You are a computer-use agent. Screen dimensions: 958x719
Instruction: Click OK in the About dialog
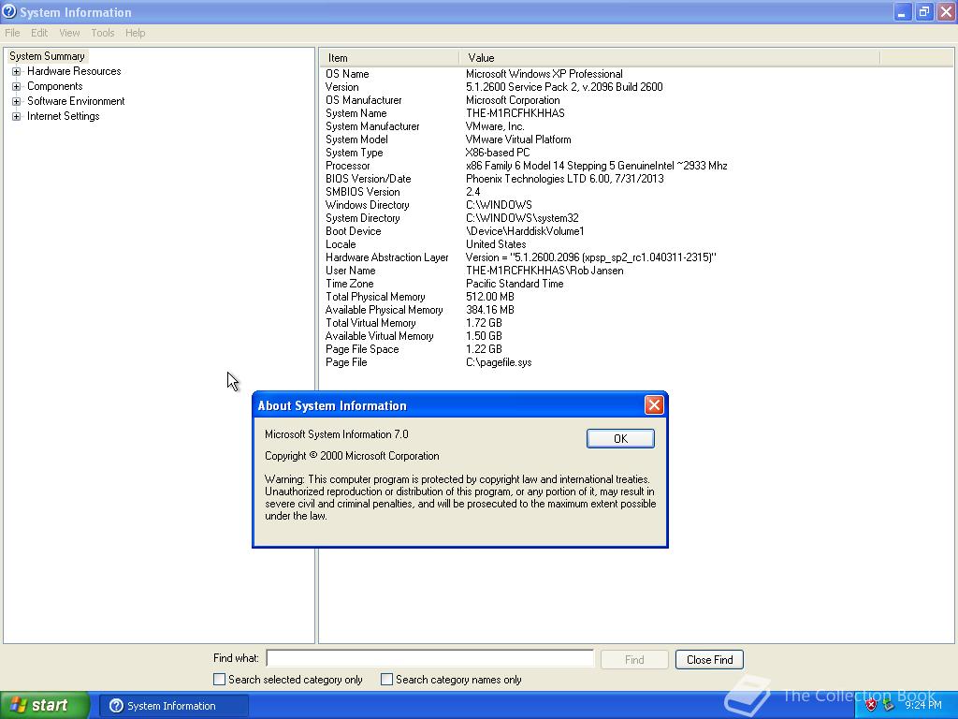[x=620, y=438]
